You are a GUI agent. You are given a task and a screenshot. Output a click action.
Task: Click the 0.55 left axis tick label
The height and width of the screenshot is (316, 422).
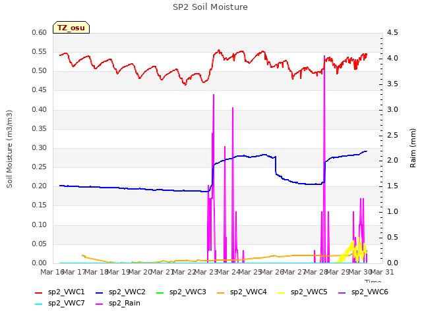point(40,52)
